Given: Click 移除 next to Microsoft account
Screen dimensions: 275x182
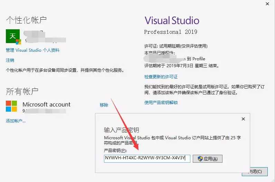Looking at the screenshot, I should point(104,105).
